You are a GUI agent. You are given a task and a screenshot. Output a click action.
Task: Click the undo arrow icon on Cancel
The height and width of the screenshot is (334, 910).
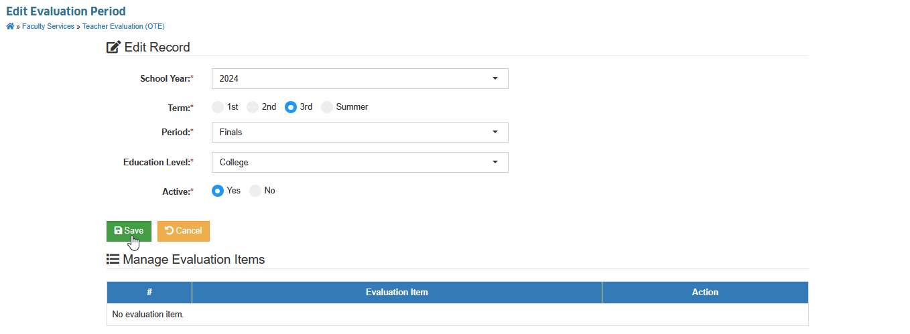169,231
